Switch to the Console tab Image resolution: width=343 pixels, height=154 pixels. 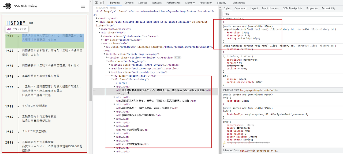(129, 3)
